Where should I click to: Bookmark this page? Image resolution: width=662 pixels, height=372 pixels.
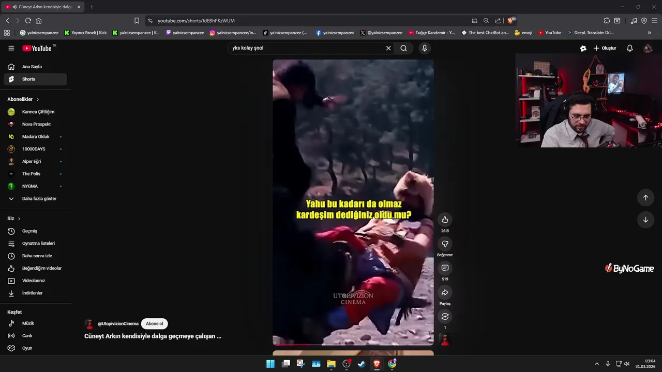coord(137,21)
